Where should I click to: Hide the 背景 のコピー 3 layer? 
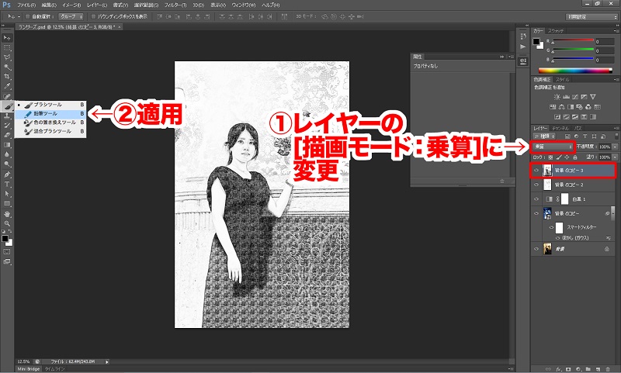536,171
